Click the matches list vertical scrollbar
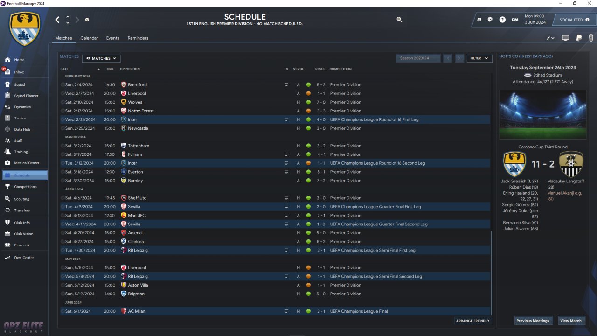This screenshot has height=336, width=597. tap(492, 273)
